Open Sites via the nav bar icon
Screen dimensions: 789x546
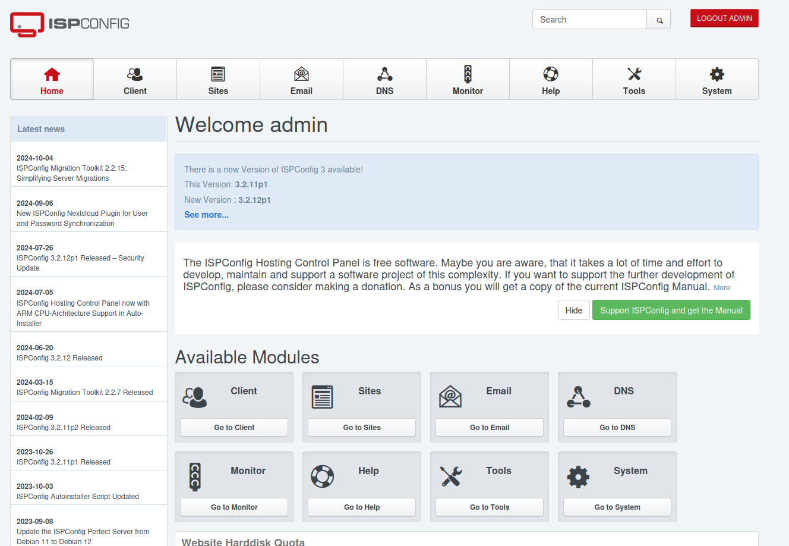tap(218, 74)
